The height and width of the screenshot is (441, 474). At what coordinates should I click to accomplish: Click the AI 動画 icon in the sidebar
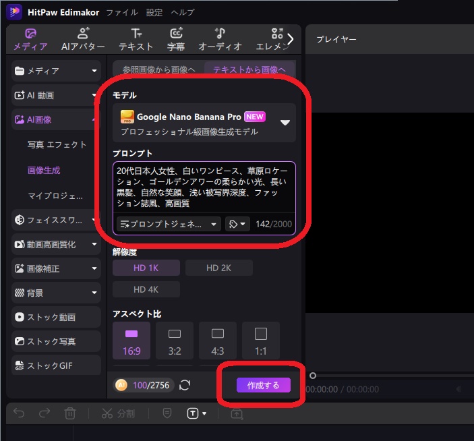tap(20, 95)
